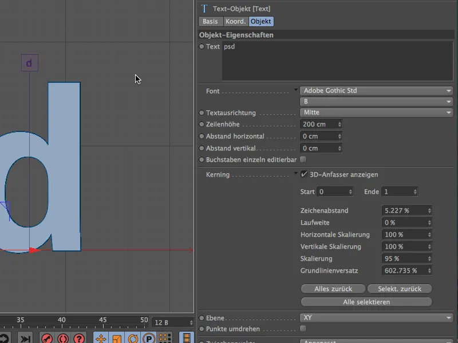Toggle the Punkte umdrehen animation dot
The height and width of the screenshot is (343, 458).
(202, 329)
